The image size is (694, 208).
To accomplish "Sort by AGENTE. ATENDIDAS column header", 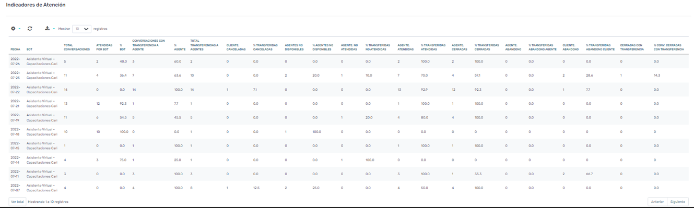I will (x=406, y=47).
